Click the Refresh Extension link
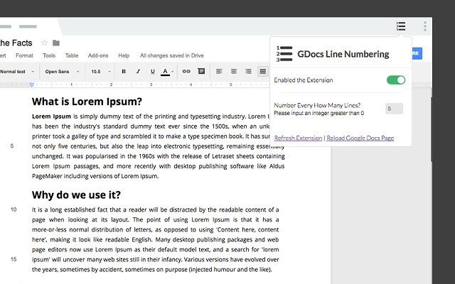This screenshot has height=284, width=455. 298,138
